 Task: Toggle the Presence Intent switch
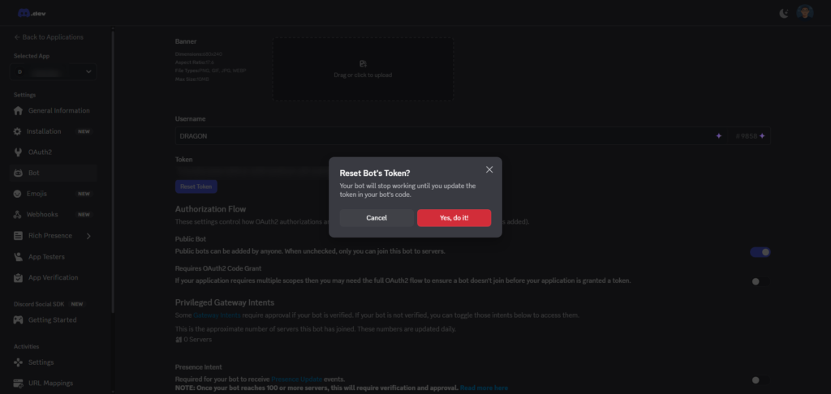pyautogui.click(x=760, y=379)
